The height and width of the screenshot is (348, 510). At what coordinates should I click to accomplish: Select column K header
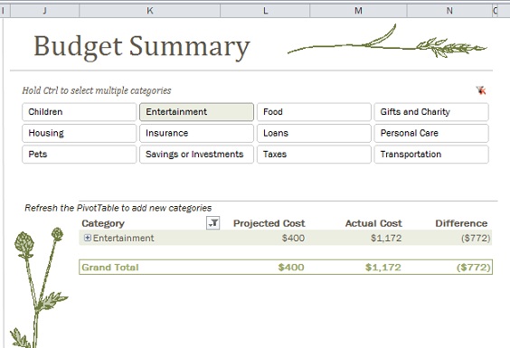pos(149,11)
